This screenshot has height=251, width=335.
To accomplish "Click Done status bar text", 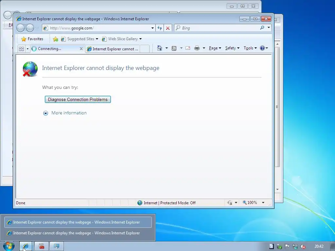I will click(x=21, y=203).
